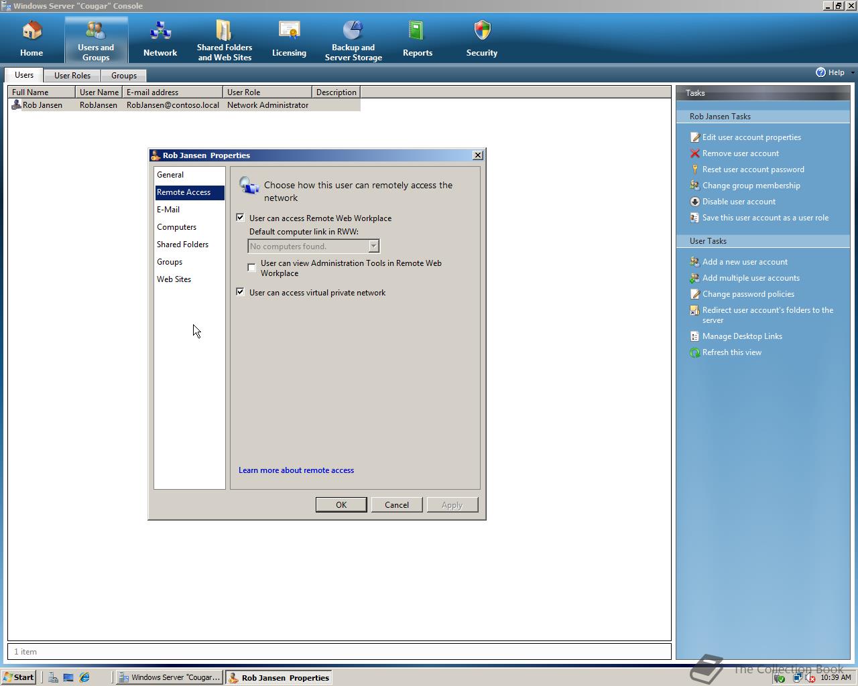Open Learn more about remote access link
Screen dimensions: 858x686
tap(296, 470)
